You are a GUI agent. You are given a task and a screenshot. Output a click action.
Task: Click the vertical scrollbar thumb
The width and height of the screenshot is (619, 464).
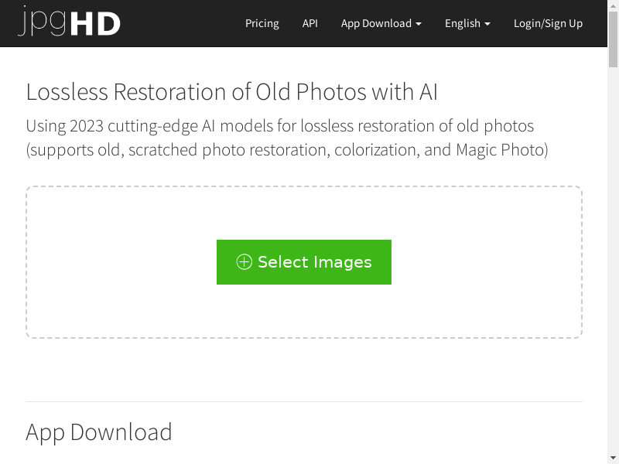click(613, 39)
